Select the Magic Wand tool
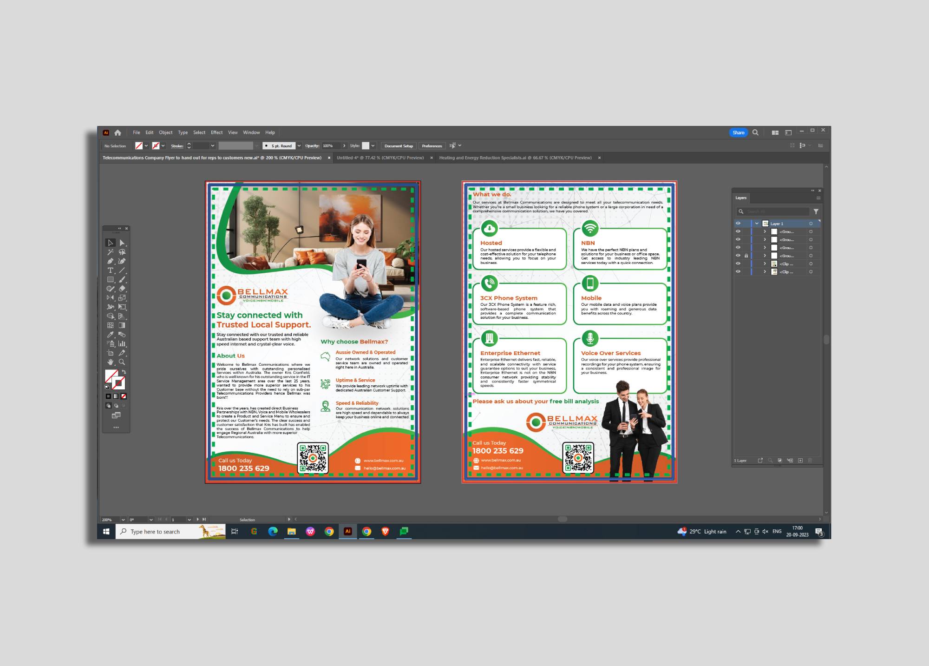Screen dimensions: 929x666 [111, 252]
